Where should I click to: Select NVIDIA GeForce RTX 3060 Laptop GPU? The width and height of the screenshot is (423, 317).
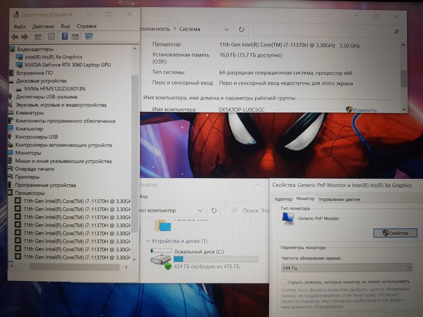tap(68, 65)
